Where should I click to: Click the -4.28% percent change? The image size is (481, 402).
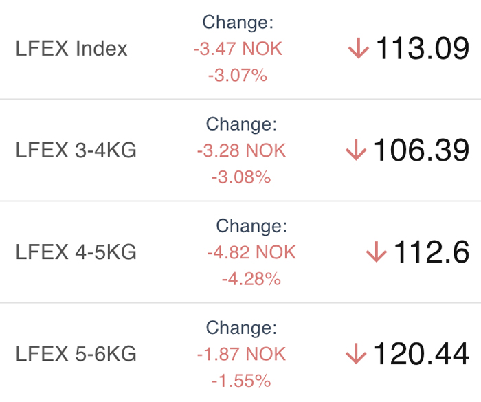[x=251, y=279]
